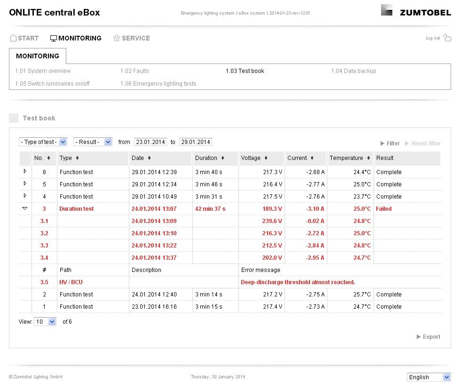Click sub-entry 3.4 number
The image size is (461, 383).
[x=44, y=258]
